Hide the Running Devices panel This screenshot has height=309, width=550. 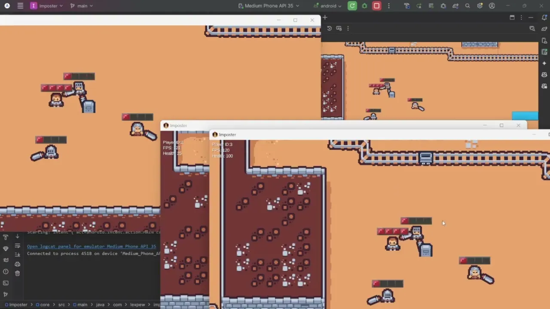coord(531,18)
